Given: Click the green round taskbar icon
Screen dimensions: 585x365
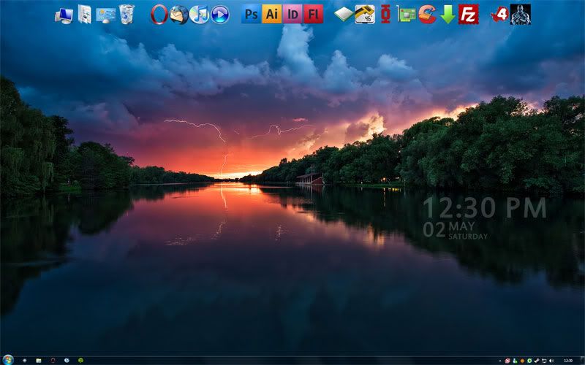Looking at the screenshot, I should pyautogui.click(x=80, y=360).
